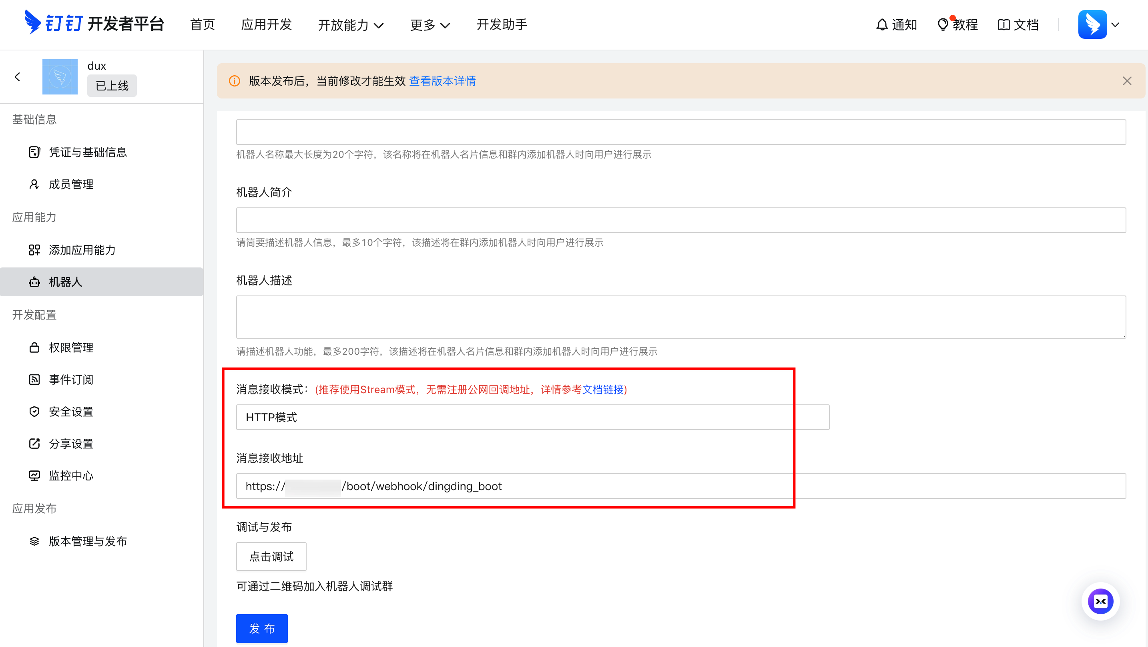Click the 发布 publish button
Image resolution: width=1148 pixels, height=647 pixels.
point(262,628)
